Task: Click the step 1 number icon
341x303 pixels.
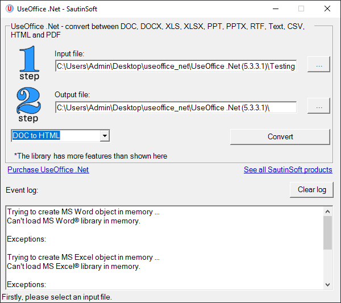Action: (x=28, y=63)
